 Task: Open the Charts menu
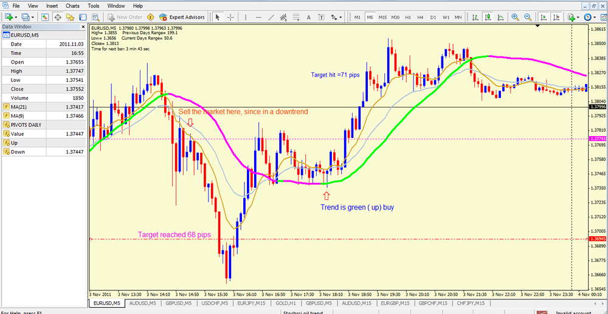click(74, 6)
